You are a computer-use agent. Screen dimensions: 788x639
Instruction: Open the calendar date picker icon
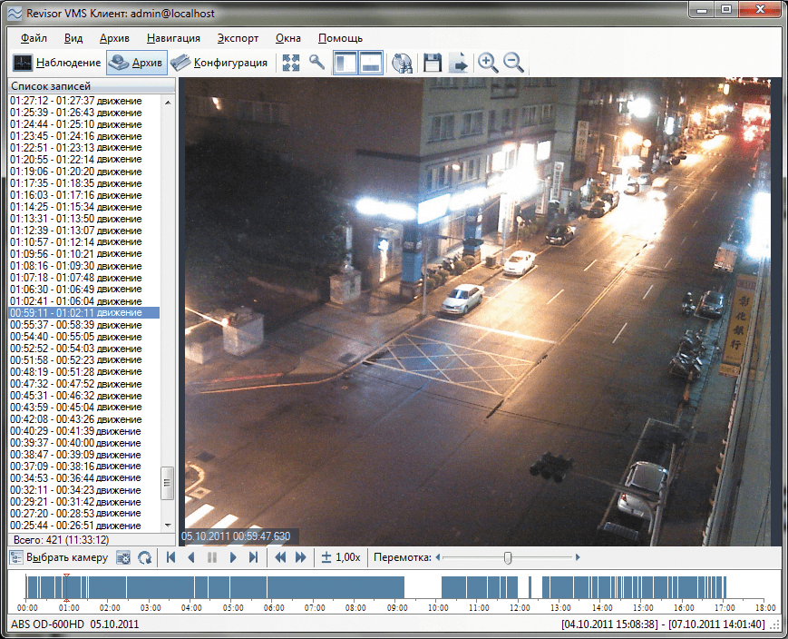[x=123, y=557]
